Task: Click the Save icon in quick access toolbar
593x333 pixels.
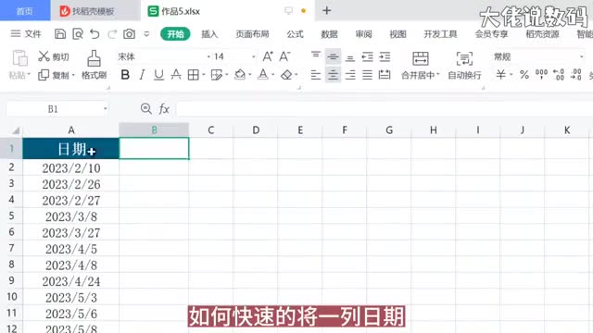Action: click(60, 34)
